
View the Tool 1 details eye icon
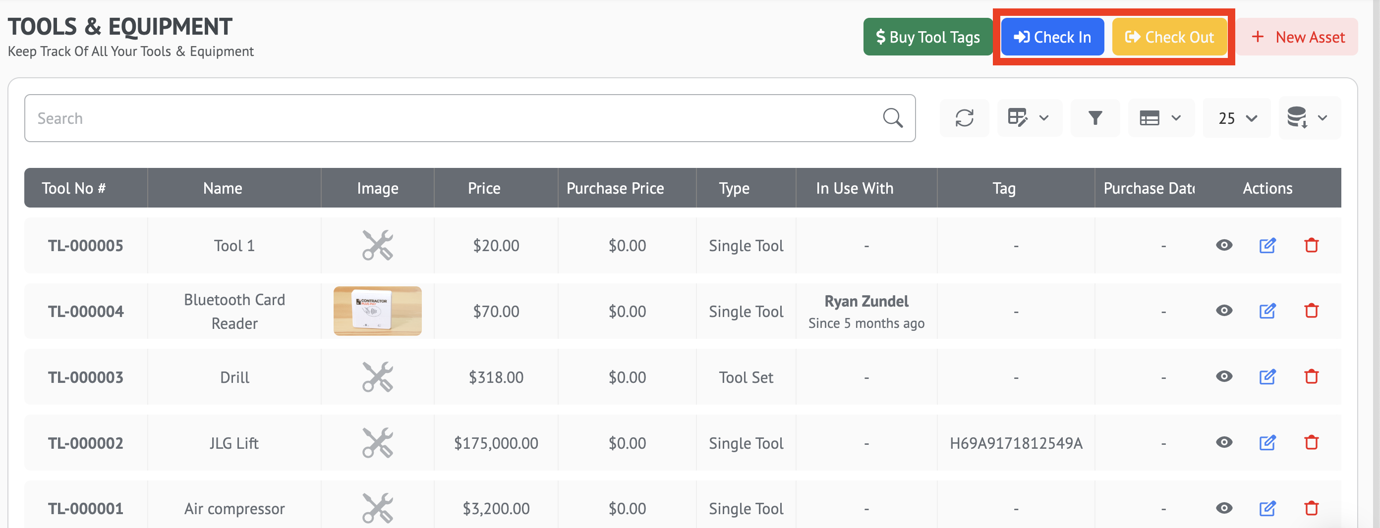1223,245
